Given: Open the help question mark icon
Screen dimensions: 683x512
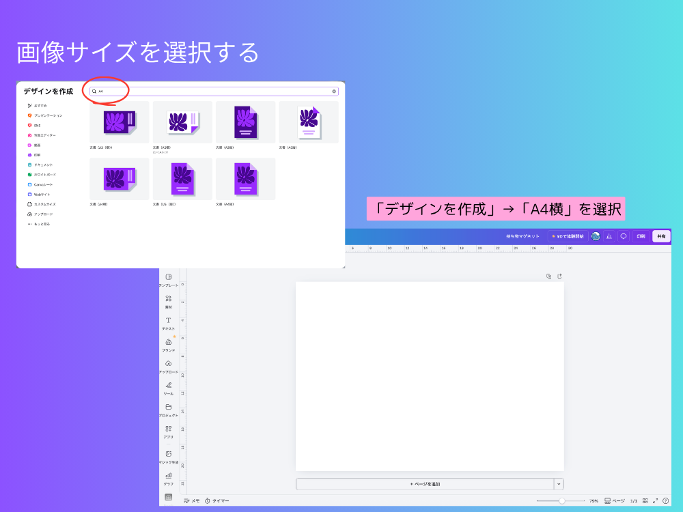Looking at the screenshot, I should pos(665,500).
